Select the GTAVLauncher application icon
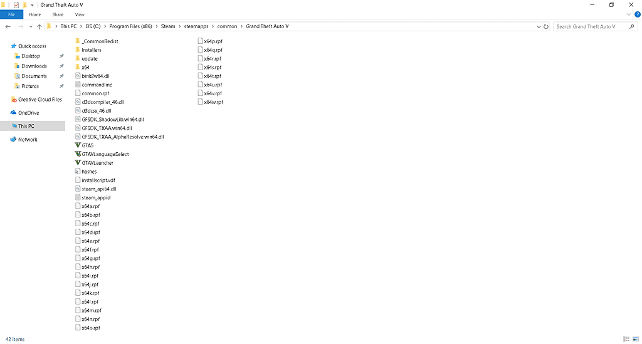The width and height of the screenshot is (642, 344). point(77,162)
